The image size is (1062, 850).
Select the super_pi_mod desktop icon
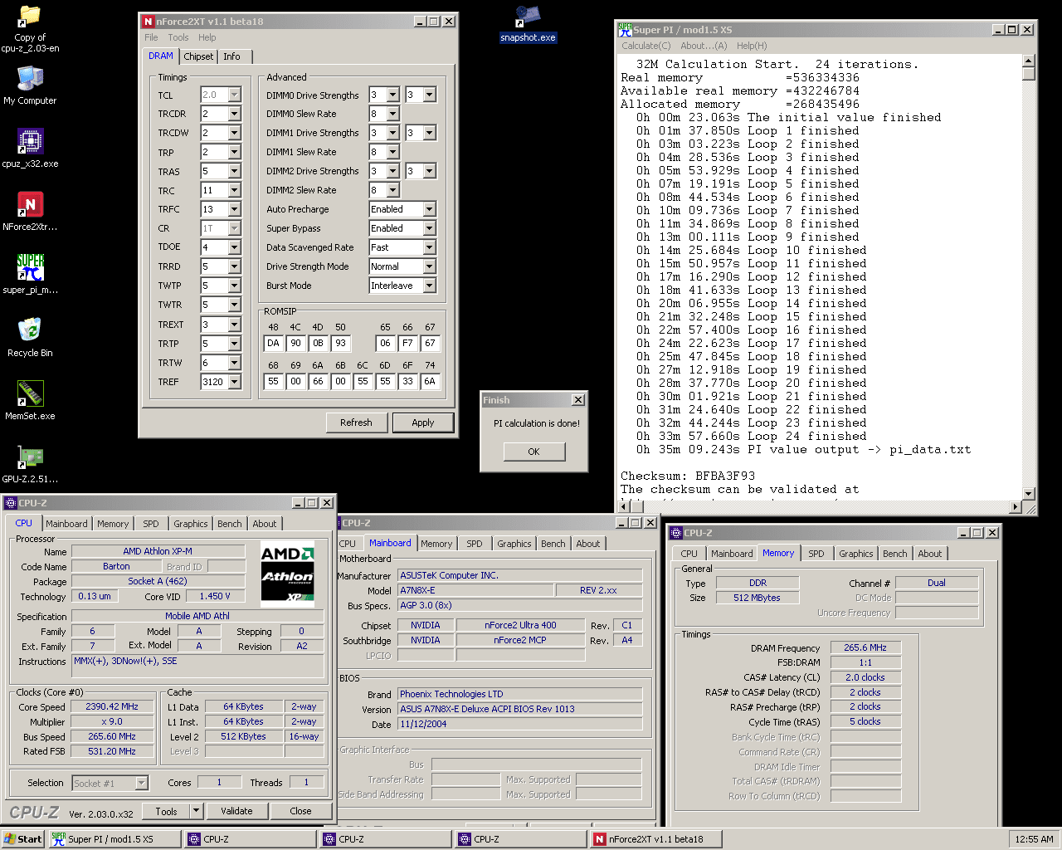tap(30, 268)
